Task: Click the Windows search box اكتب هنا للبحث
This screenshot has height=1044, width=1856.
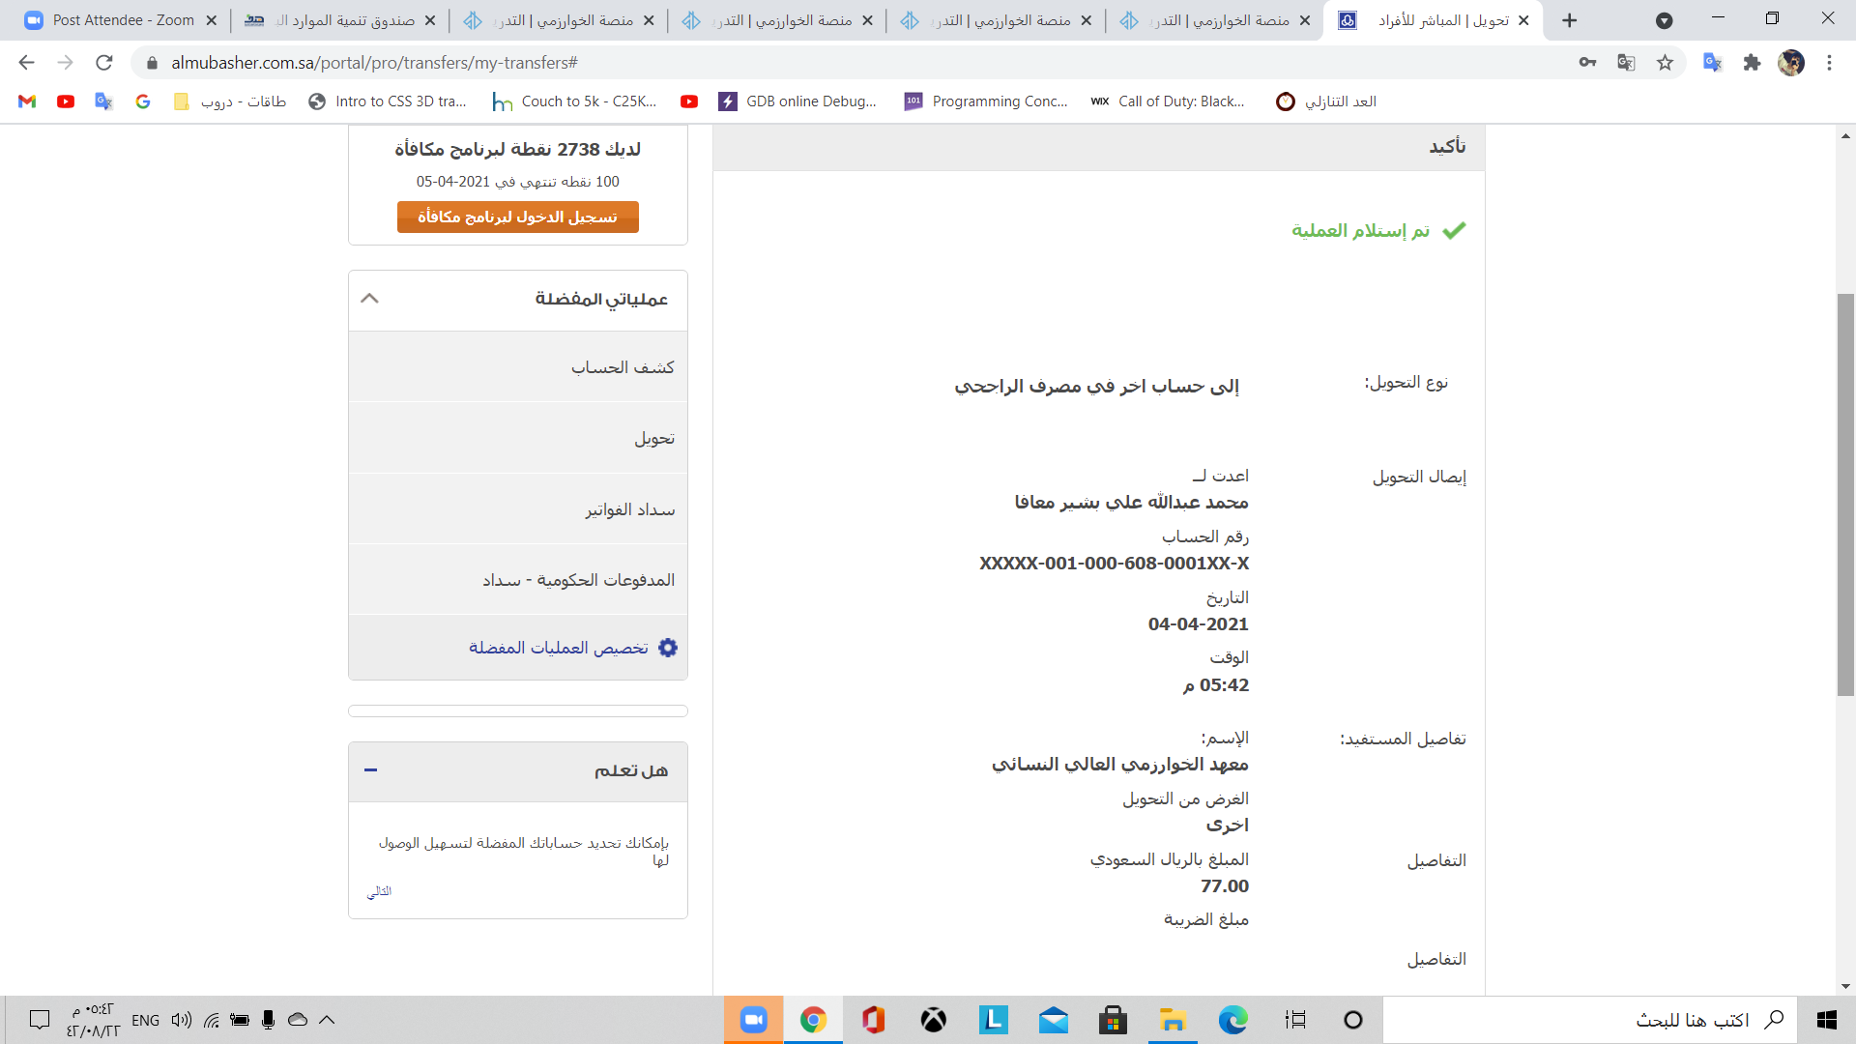Action: coord(1692,1020)
